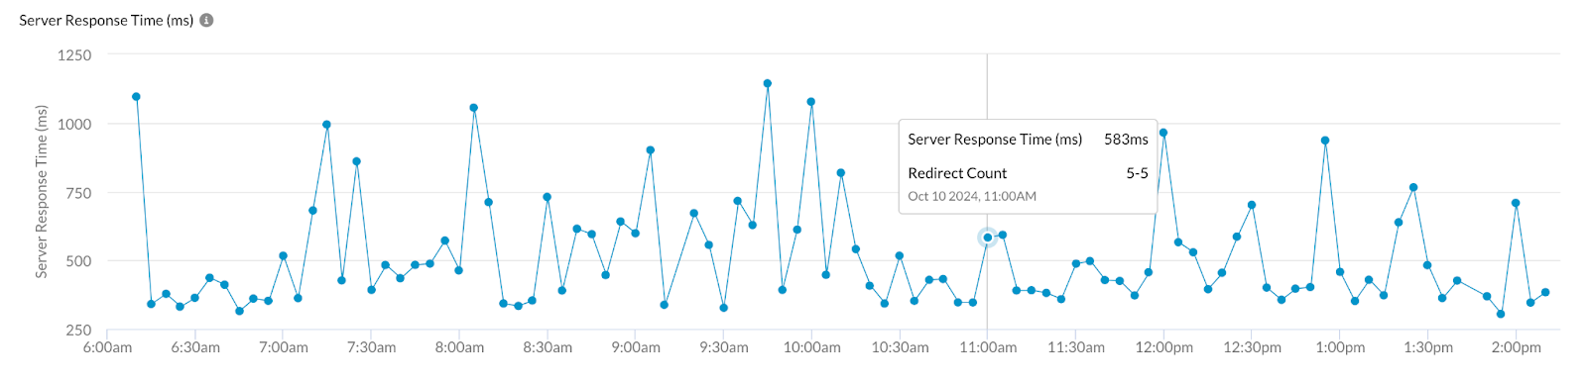This screenshot has height=384, width=1587.
Task: Click the 9:00am label on time axis
Action: tap(636, 347)
